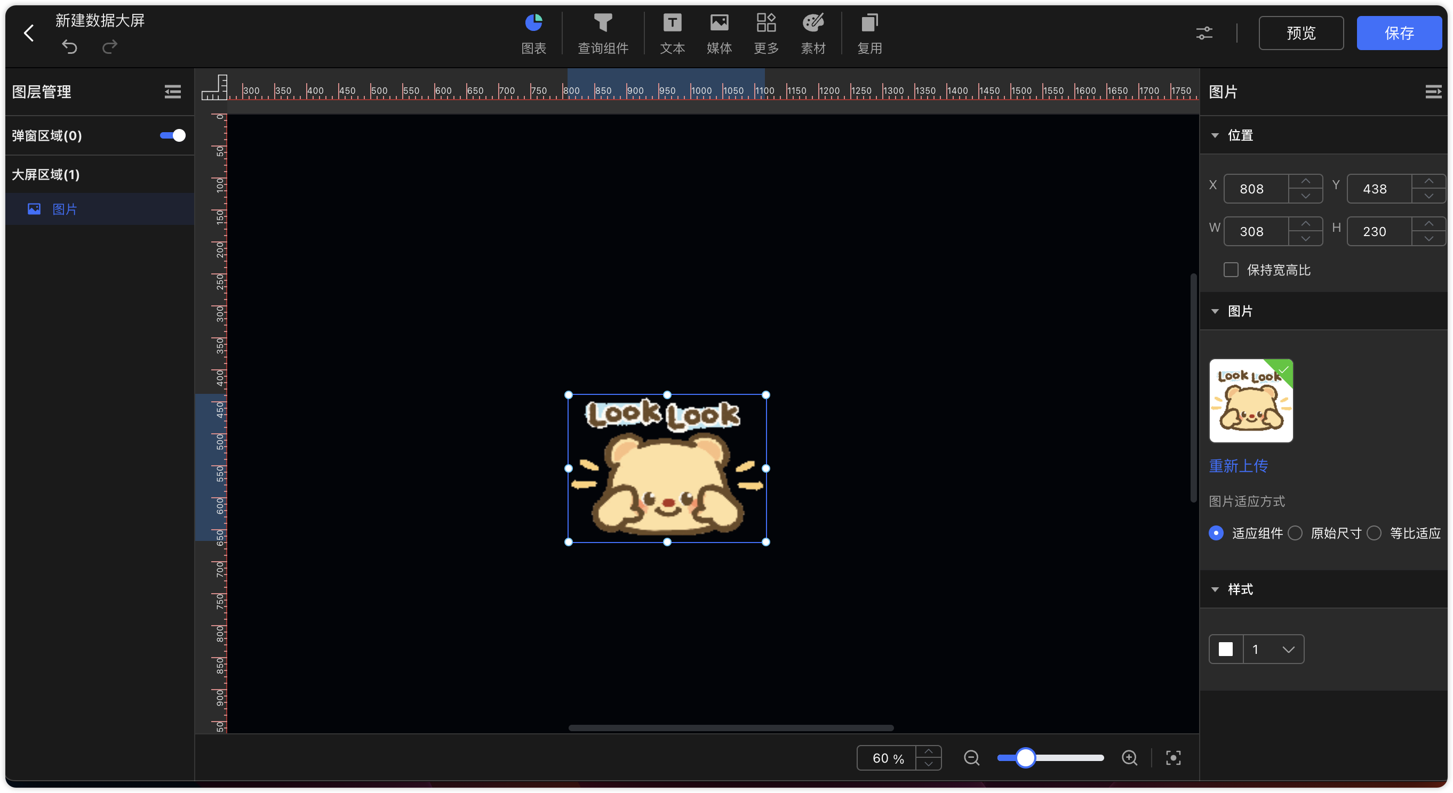Click the H height input field
Screen dimensions: 1453x793
tap(1379, 232)
